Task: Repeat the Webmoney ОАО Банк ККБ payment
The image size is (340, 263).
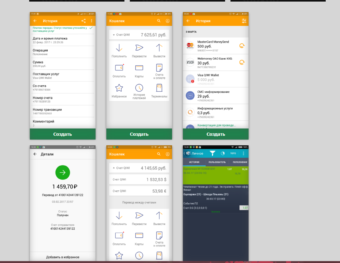Action: point(242,62)
